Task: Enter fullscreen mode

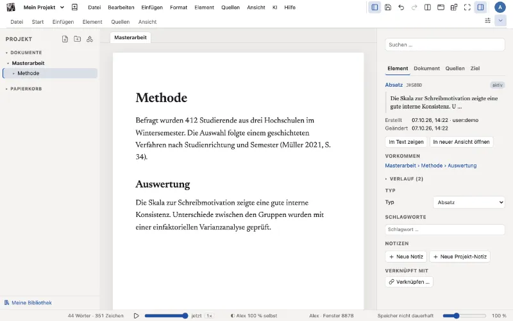Action: pyautogui.click(x=467, y=7)
